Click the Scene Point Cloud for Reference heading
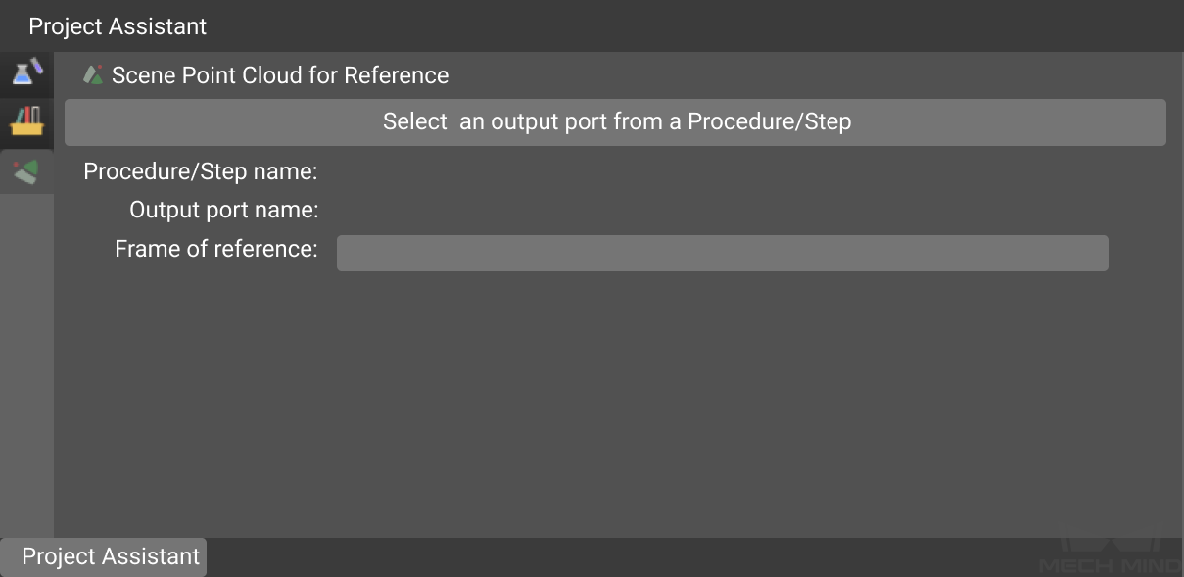1184x577 pixels. pos(280,75)
